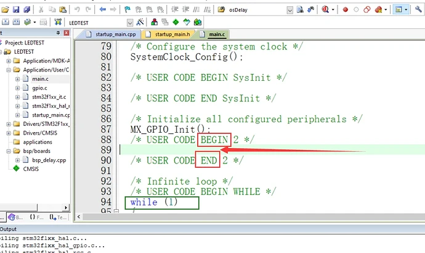Click the Navigate Back arrow icon

[103, 9]
